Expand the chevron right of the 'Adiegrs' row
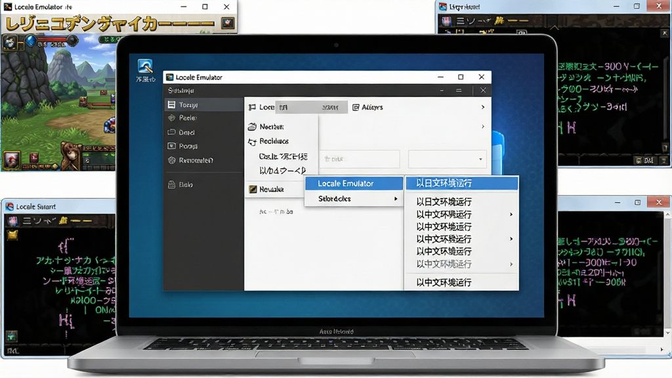Image resolution: width=672 pixels, height=378 pixels. pos(483,107)
